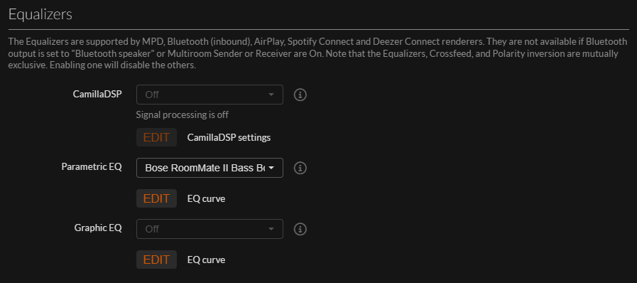Image resolution: width=637 pixels, height=283 pixels.
Task: Click the 'CamillaDSP settings' label
Action: pos(229,137)
